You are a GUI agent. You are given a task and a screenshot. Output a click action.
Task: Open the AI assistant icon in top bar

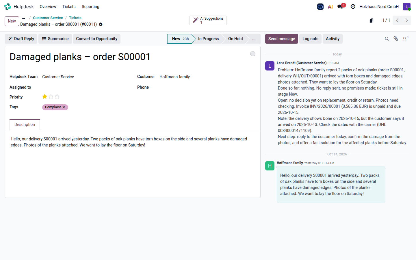330,6
